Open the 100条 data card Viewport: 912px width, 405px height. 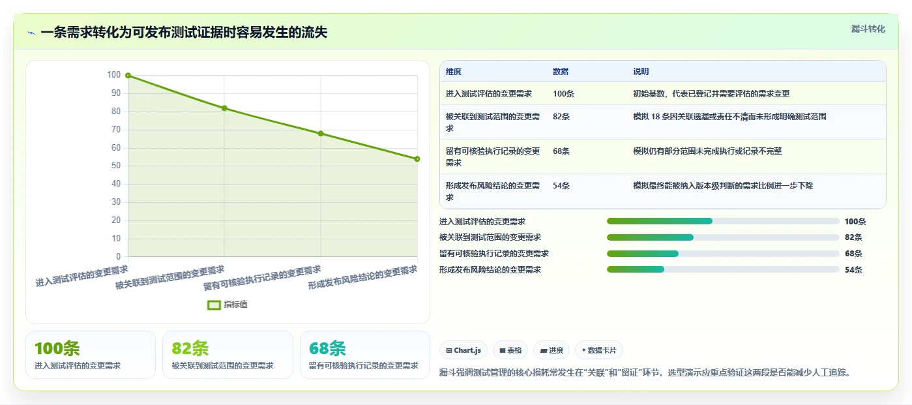[91, 355]
